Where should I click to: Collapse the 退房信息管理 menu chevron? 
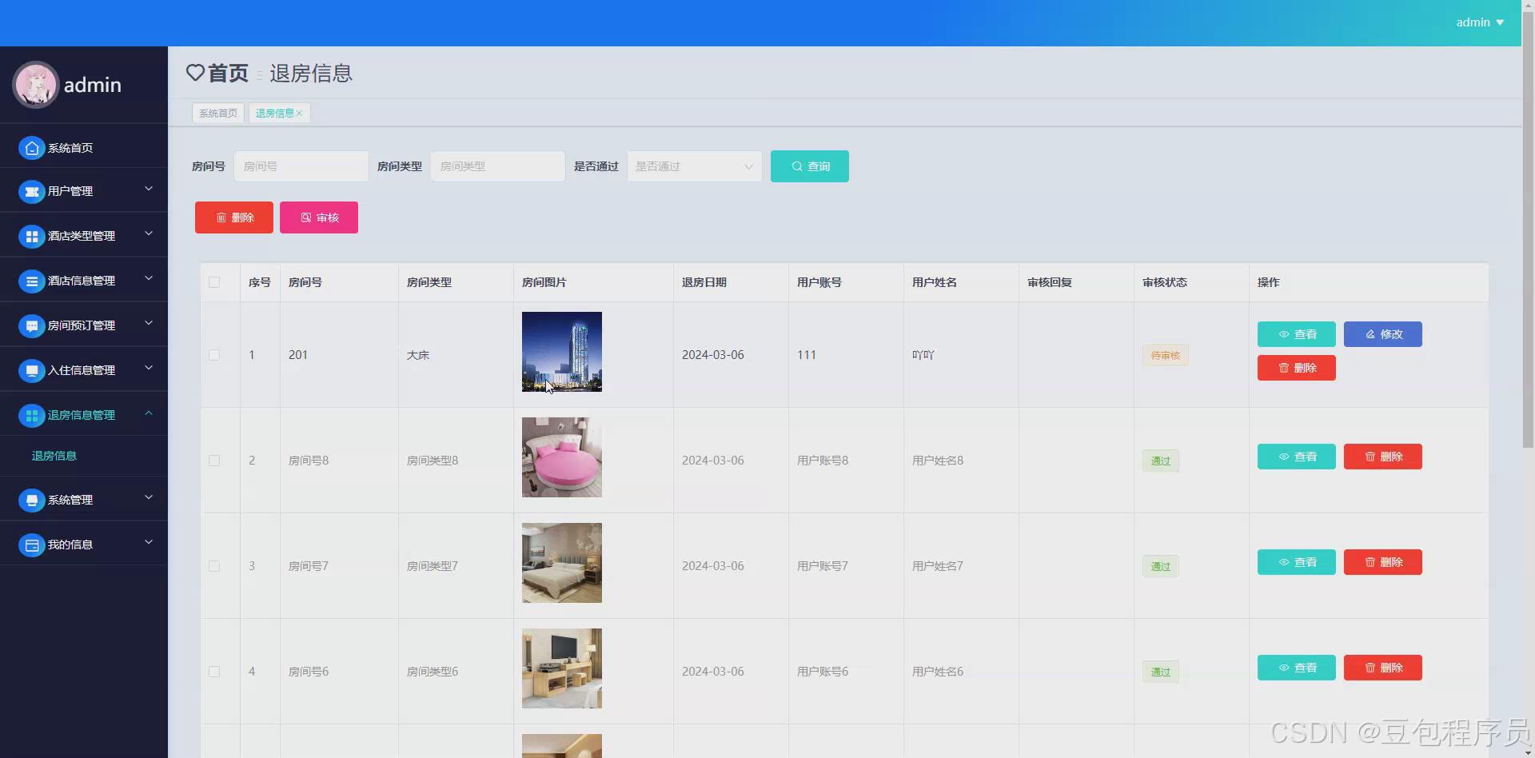(148, 414)
